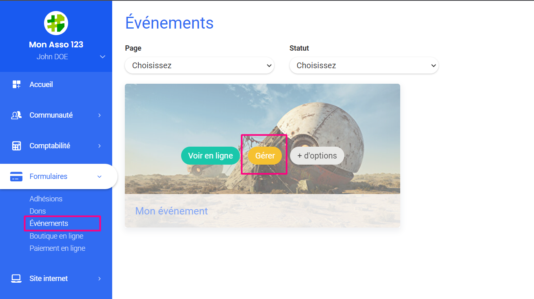The image size is (534, 299).
Task: Expand the Site internet submenu arrow
Action: coord(99,279)
